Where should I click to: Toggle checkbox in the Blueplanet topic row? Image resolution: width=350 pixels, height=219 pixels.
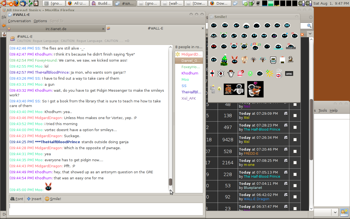pos(295,185)
